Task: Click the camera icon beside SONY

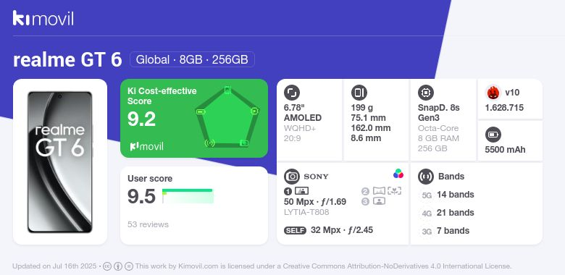Action: pos(292,177)
